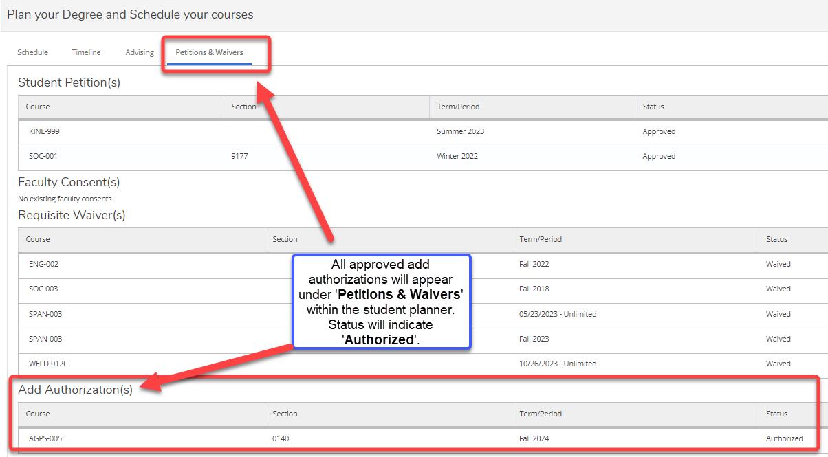Select SPAN-003 in the Fall 2023 row
Screen dimensions: 828x457
click(45, 339)
